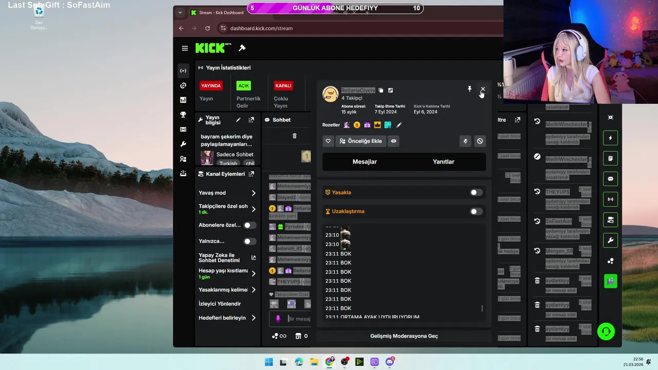Click the RellariaCivciv avatar picture
Image resolution: width=658 pixels, height=370 pixels.
[x=330, y=94]
